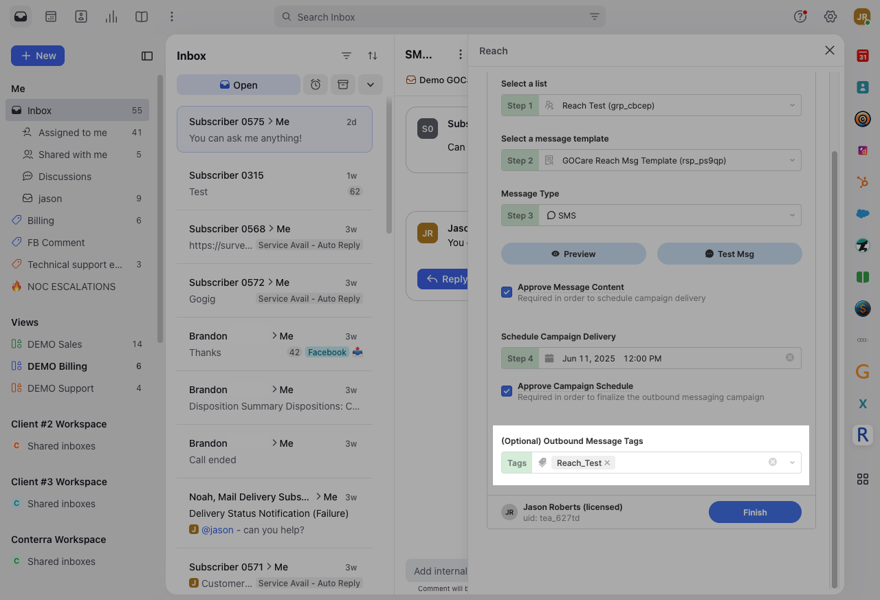
Task: Open the calendar icon in top bar
Action: (51, 16)
